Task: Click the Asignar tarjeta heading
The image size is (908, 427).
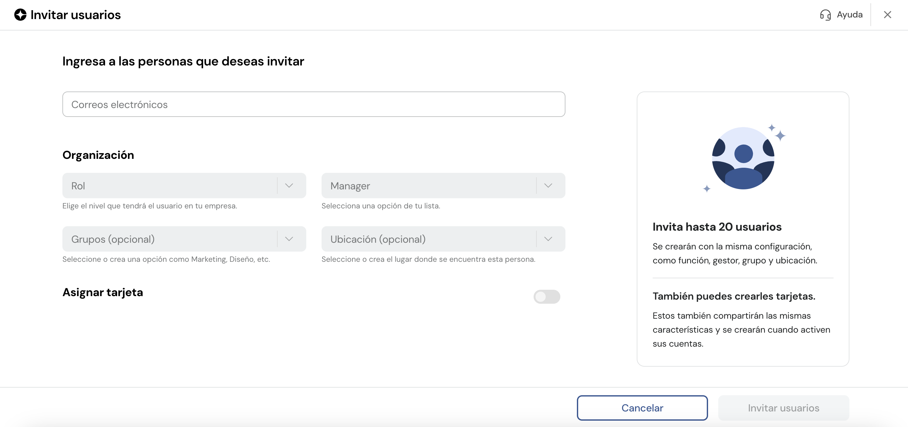Action: 103,292
